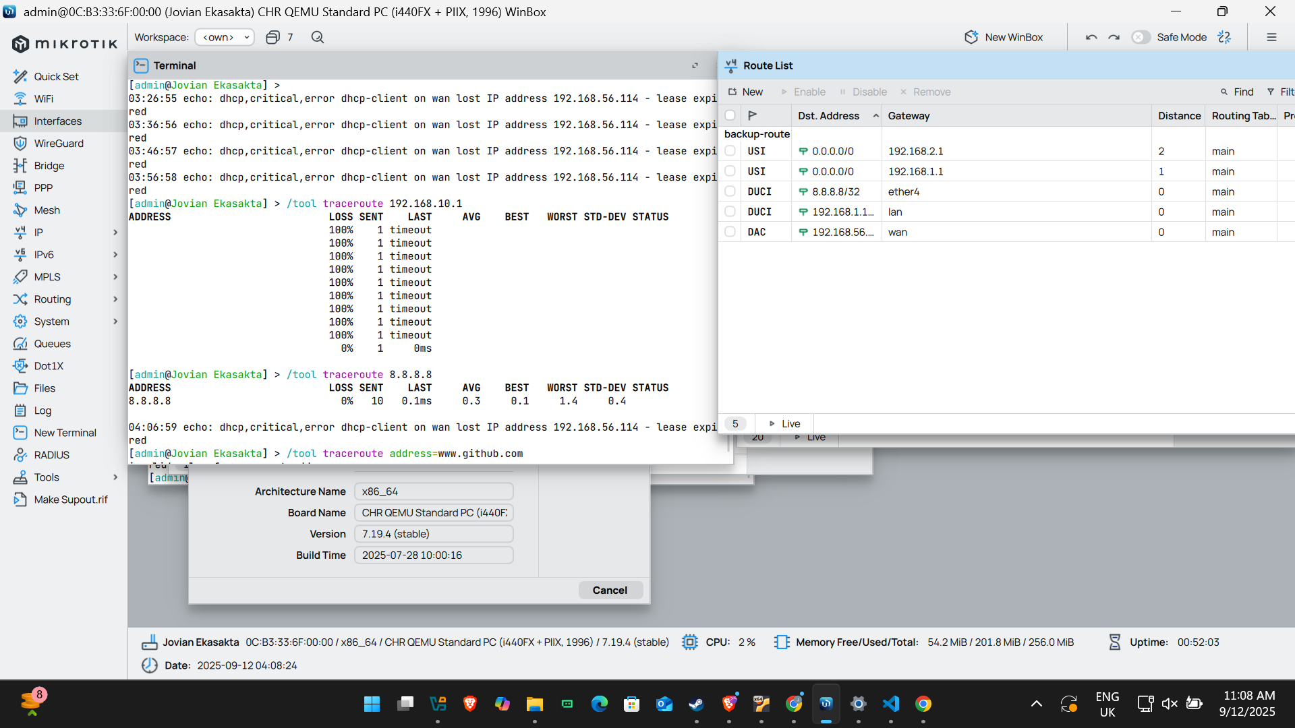The height and width of the screenshot is (728, 1295).
Task: Click the MikroTik logo
Action: (x=65, y=44)
